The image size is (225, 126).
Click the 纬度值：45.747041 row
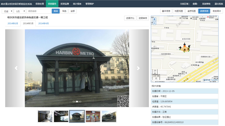184,107
